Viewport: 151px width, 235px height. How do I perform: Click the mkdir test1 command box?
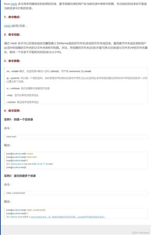click(x=76, y=137)
